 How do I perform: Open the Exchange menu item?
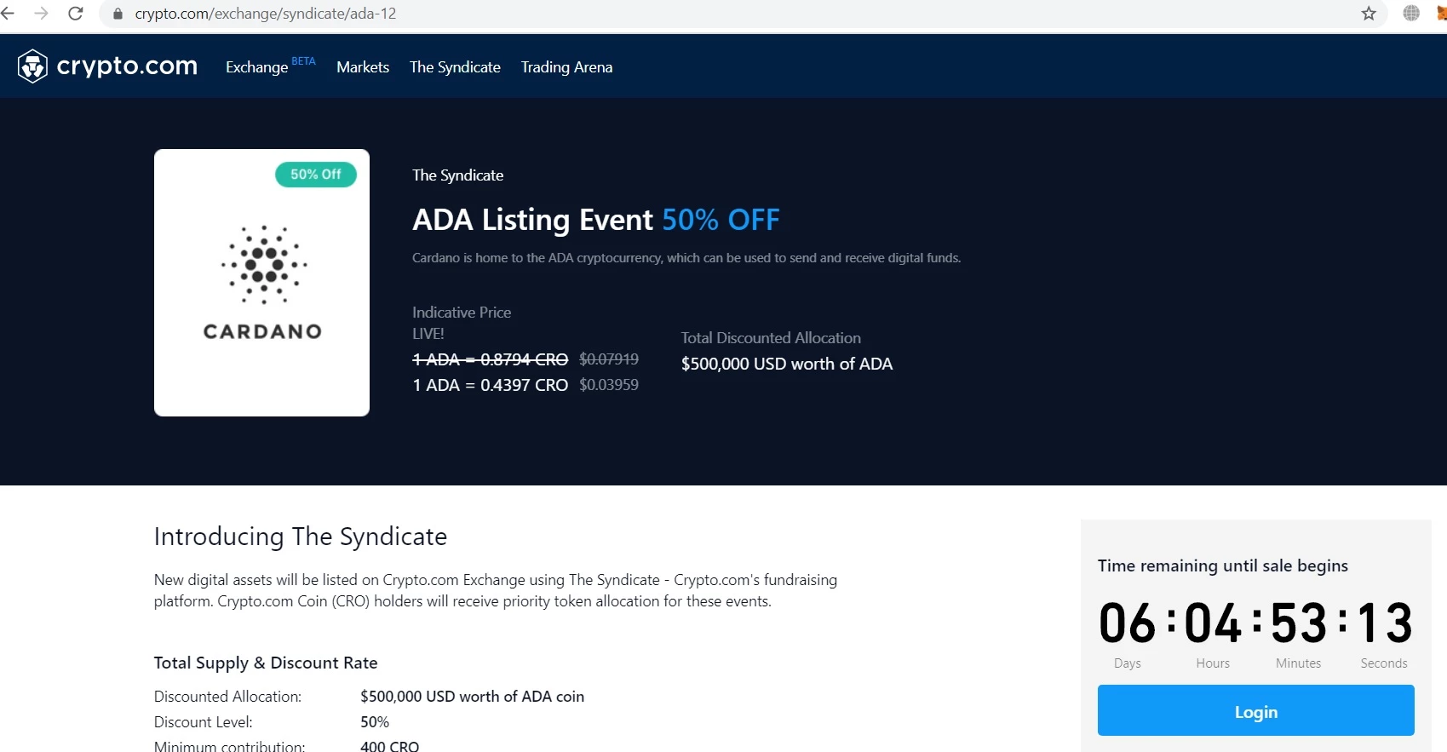pos(256,67)
